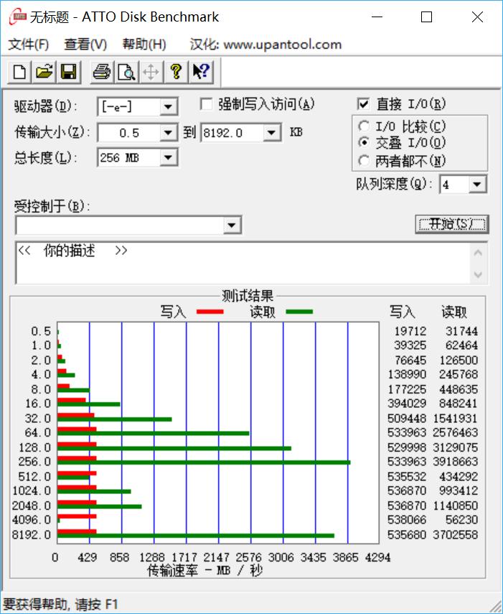
Task: Click the 汉化: www.upantool.com menu entry
Action: click(265, 45)
